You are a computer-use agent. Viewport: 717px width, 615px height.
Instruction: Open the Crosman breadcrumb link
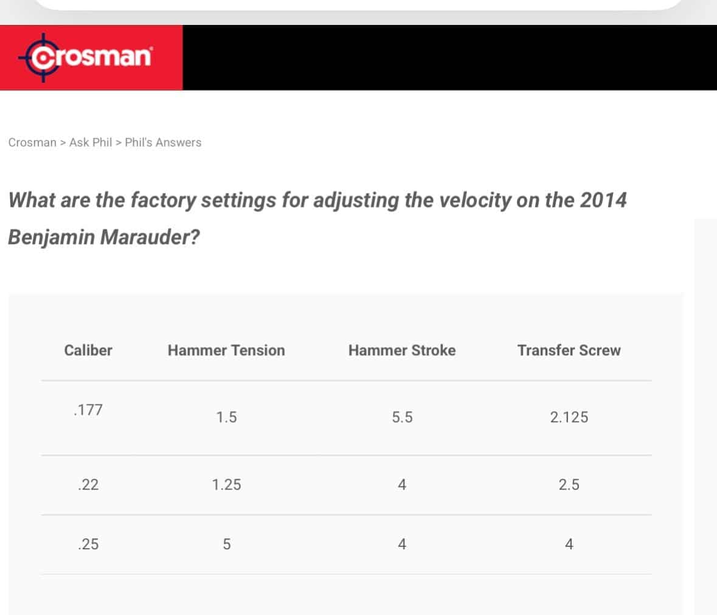[x=32, y=142]
